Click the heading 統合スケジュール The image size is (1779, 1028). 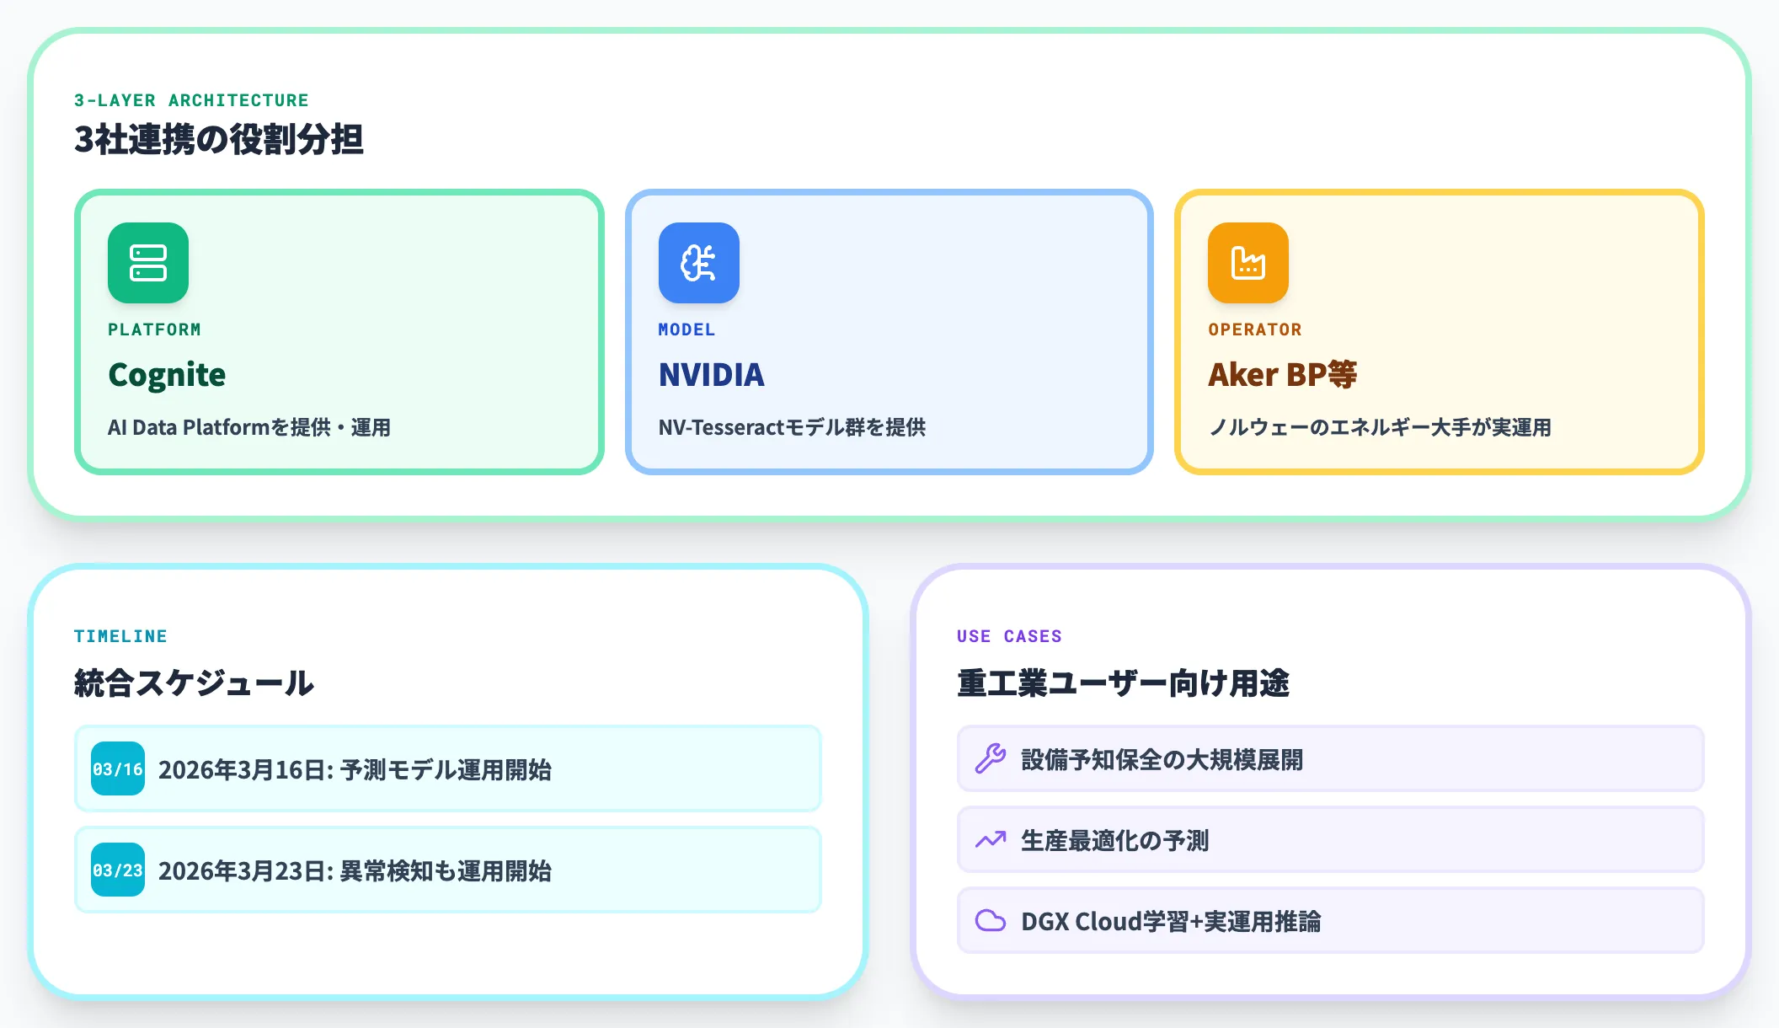194,683
